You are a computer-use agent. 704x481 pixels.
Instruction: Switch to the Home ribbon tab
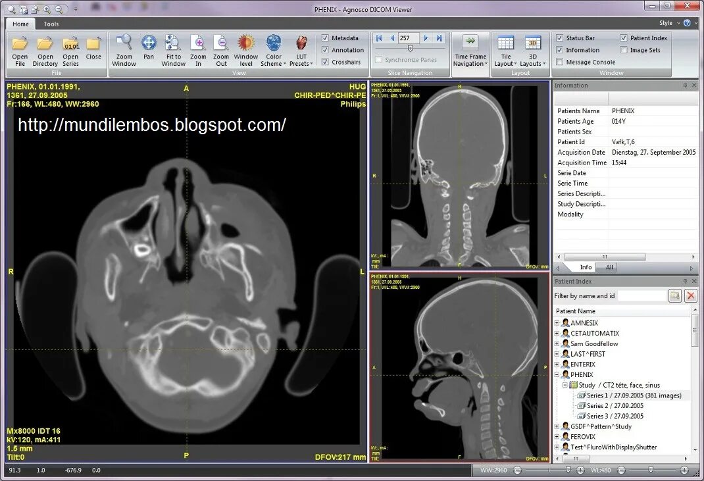20,24
